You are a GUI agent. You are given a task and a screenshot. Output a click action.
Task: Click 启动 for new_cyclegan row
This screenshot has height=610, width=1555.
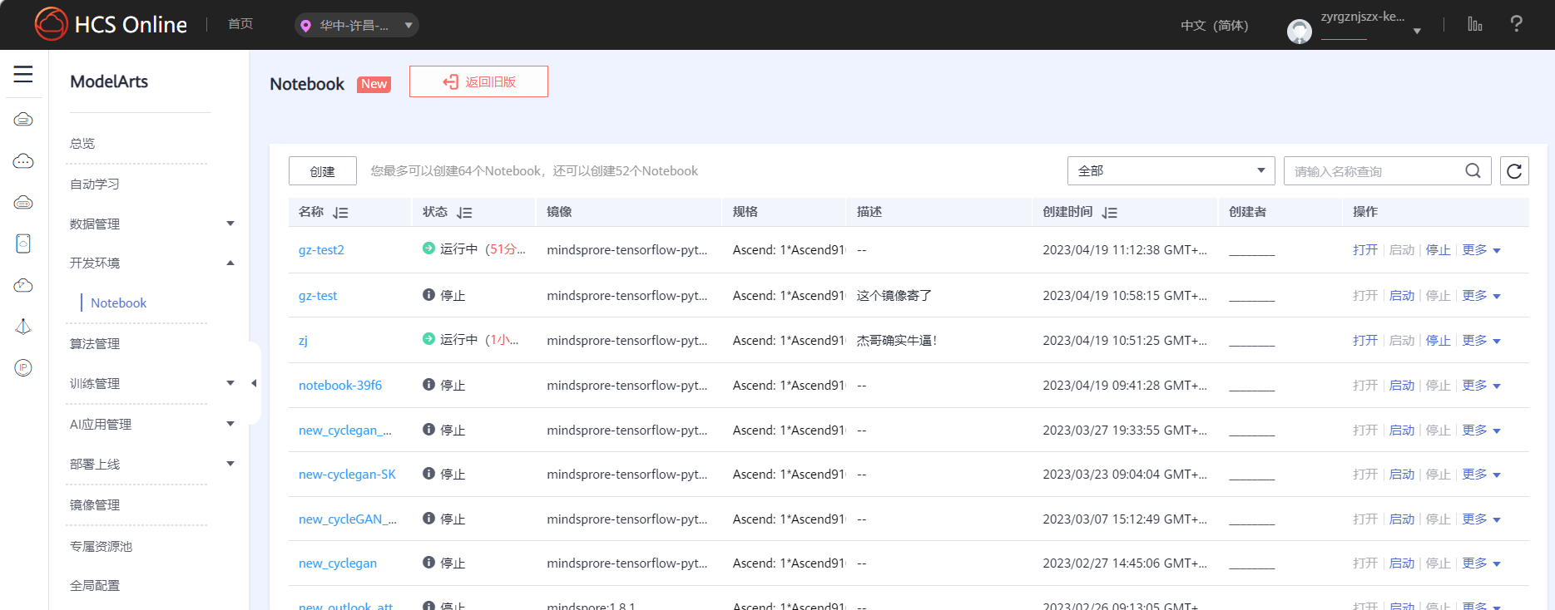pyautogui.click(x=1402, y=563)
